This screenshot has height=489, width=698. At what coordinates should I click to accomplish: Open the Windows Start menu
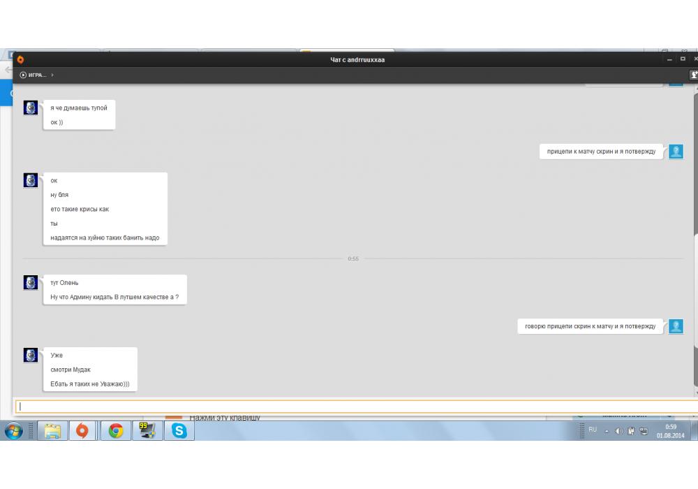coord(13,431)
